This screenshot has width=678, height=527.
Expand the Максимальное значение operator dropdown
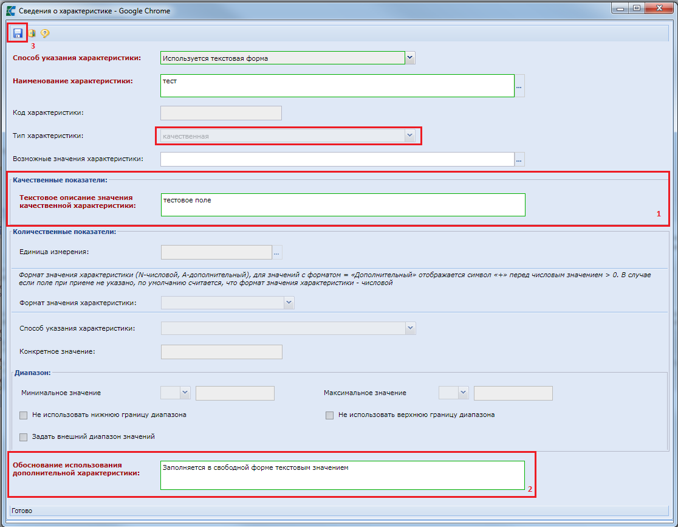464,393
